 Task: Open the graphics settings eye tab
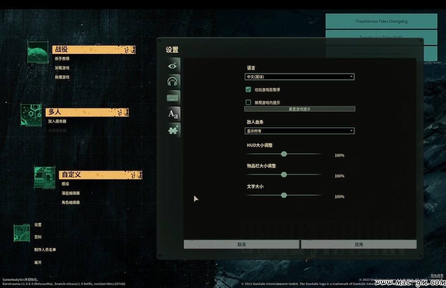[173, 66]
